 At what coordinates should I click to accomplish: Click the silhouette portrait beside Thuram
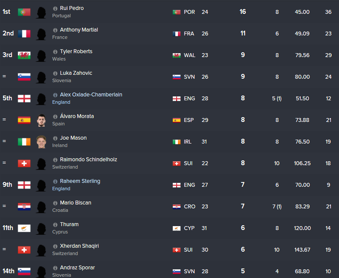pyautogui.click(x=41, y=228)
